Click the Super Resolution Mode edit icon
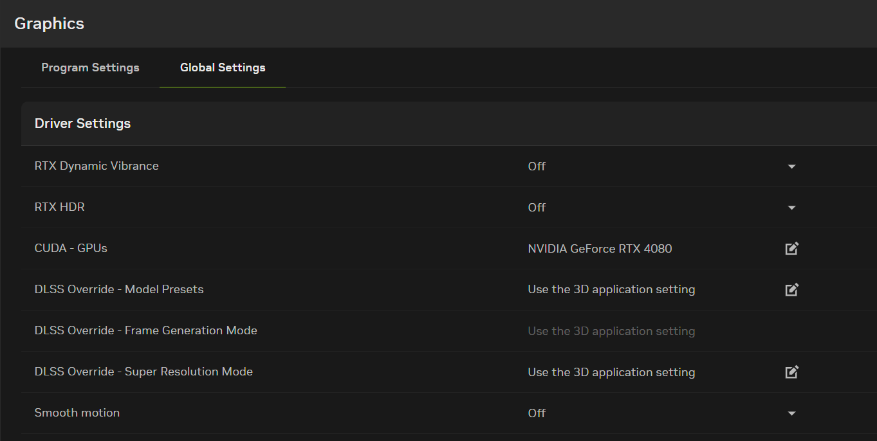The image size is (877, 441). (x=792, y=372)
